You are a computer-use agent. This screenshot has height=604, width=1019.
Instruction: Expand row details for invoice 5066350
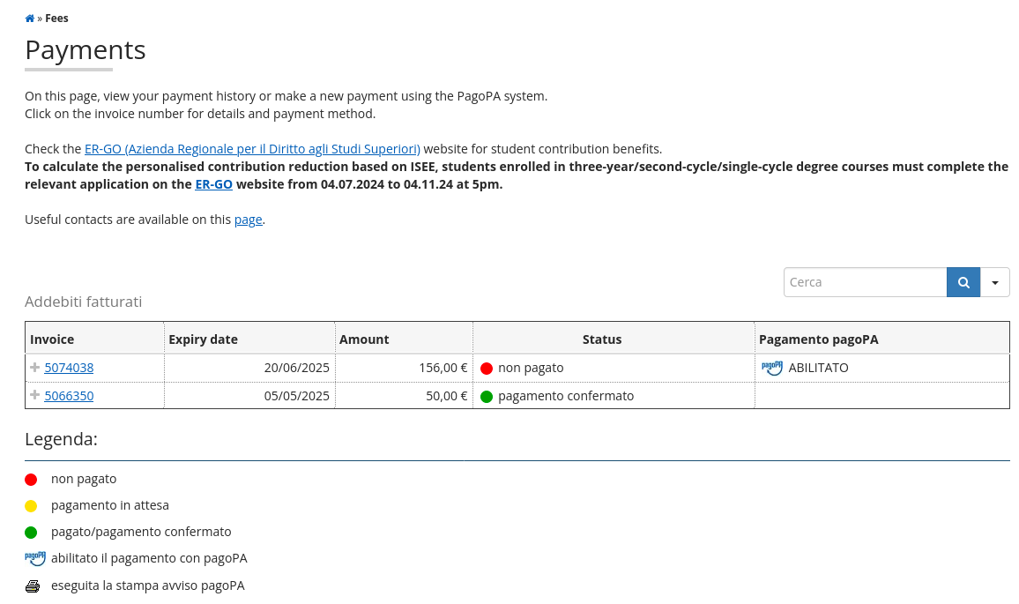(35, 395)
